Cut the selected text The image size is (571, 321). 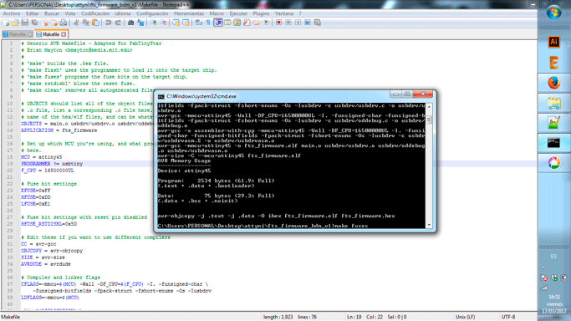click(76, 23)
